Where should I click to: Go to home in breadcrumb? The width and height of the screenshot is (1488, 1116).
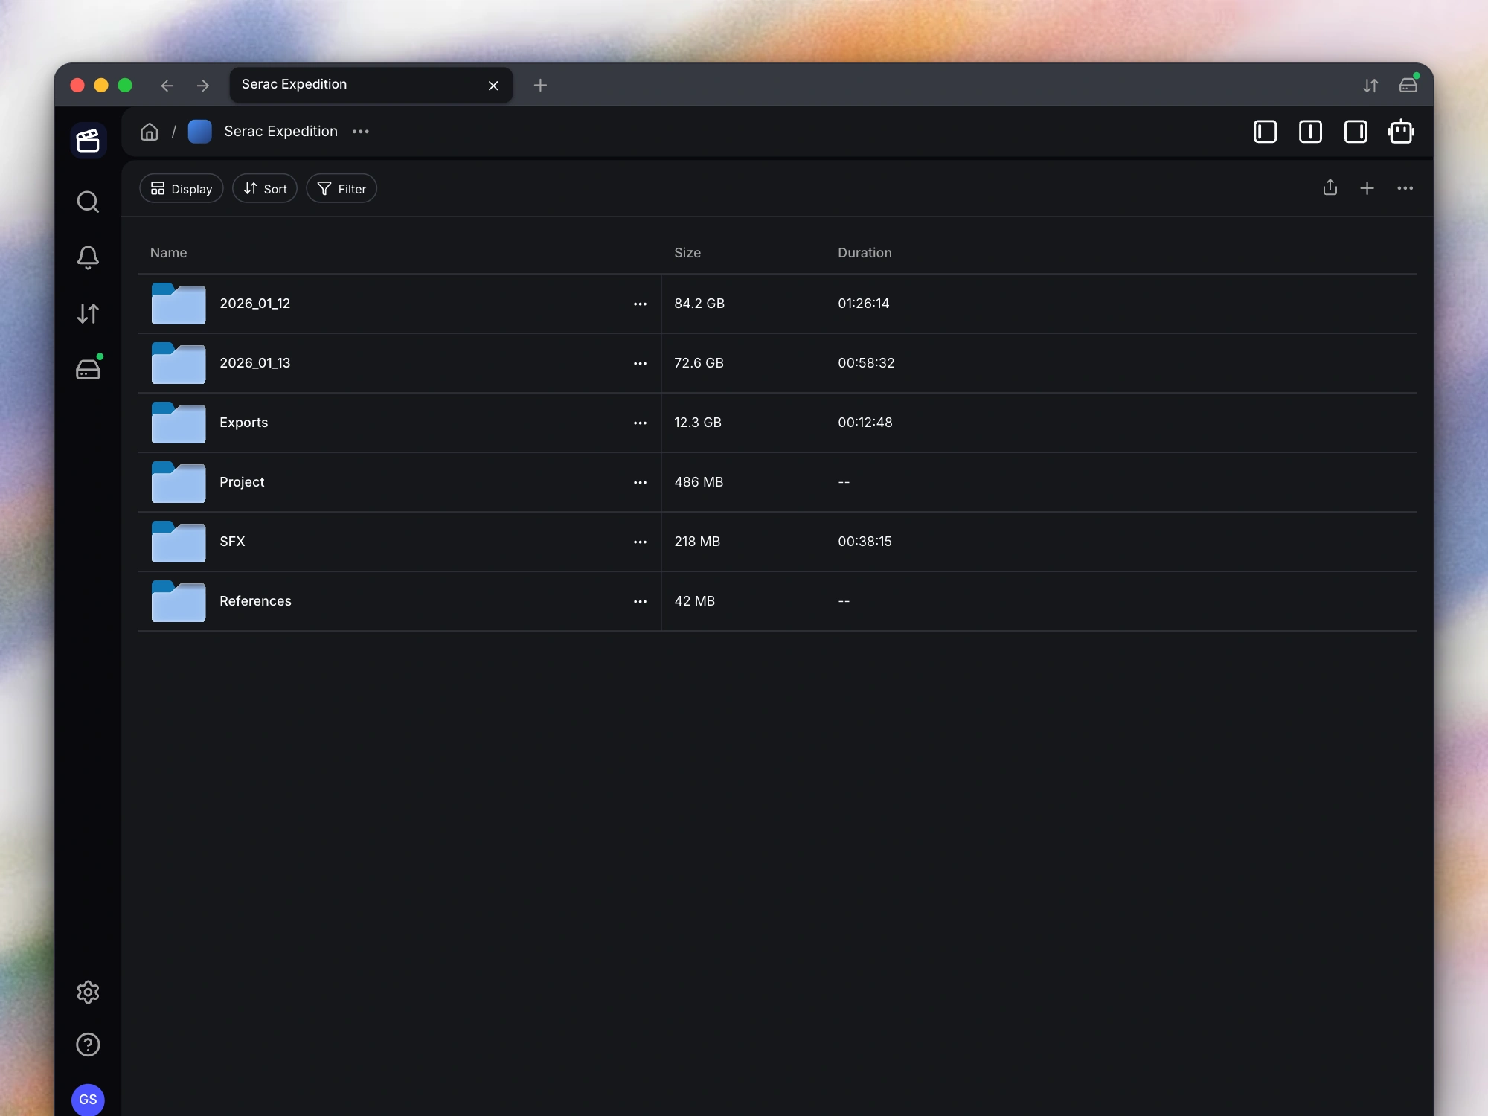pyautogui.click(x=150, y=132)
